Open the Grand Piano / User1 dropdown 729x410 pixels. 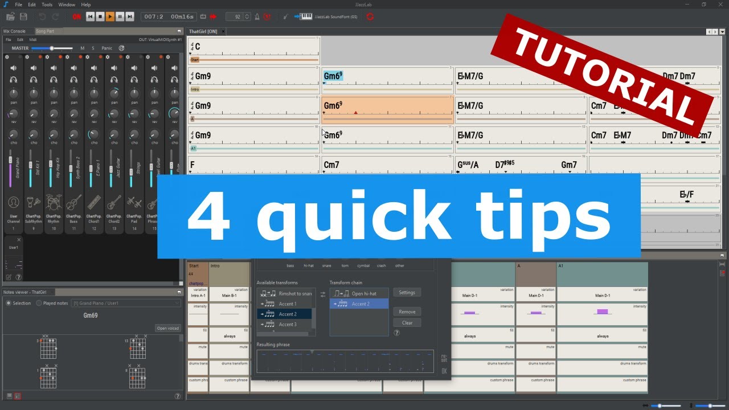126,304
